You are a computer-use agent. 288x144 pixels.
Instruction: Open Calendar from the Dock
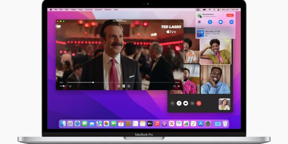(121, 124)
